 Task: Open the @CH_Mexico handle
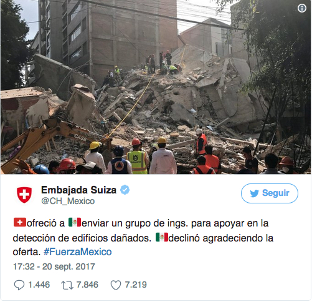click(x=68, y=201)
